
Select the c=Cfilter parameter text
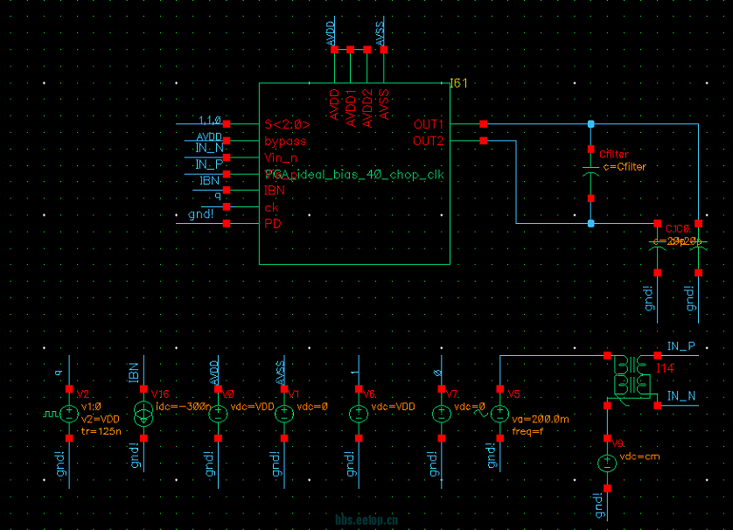(x=625, y=166)
